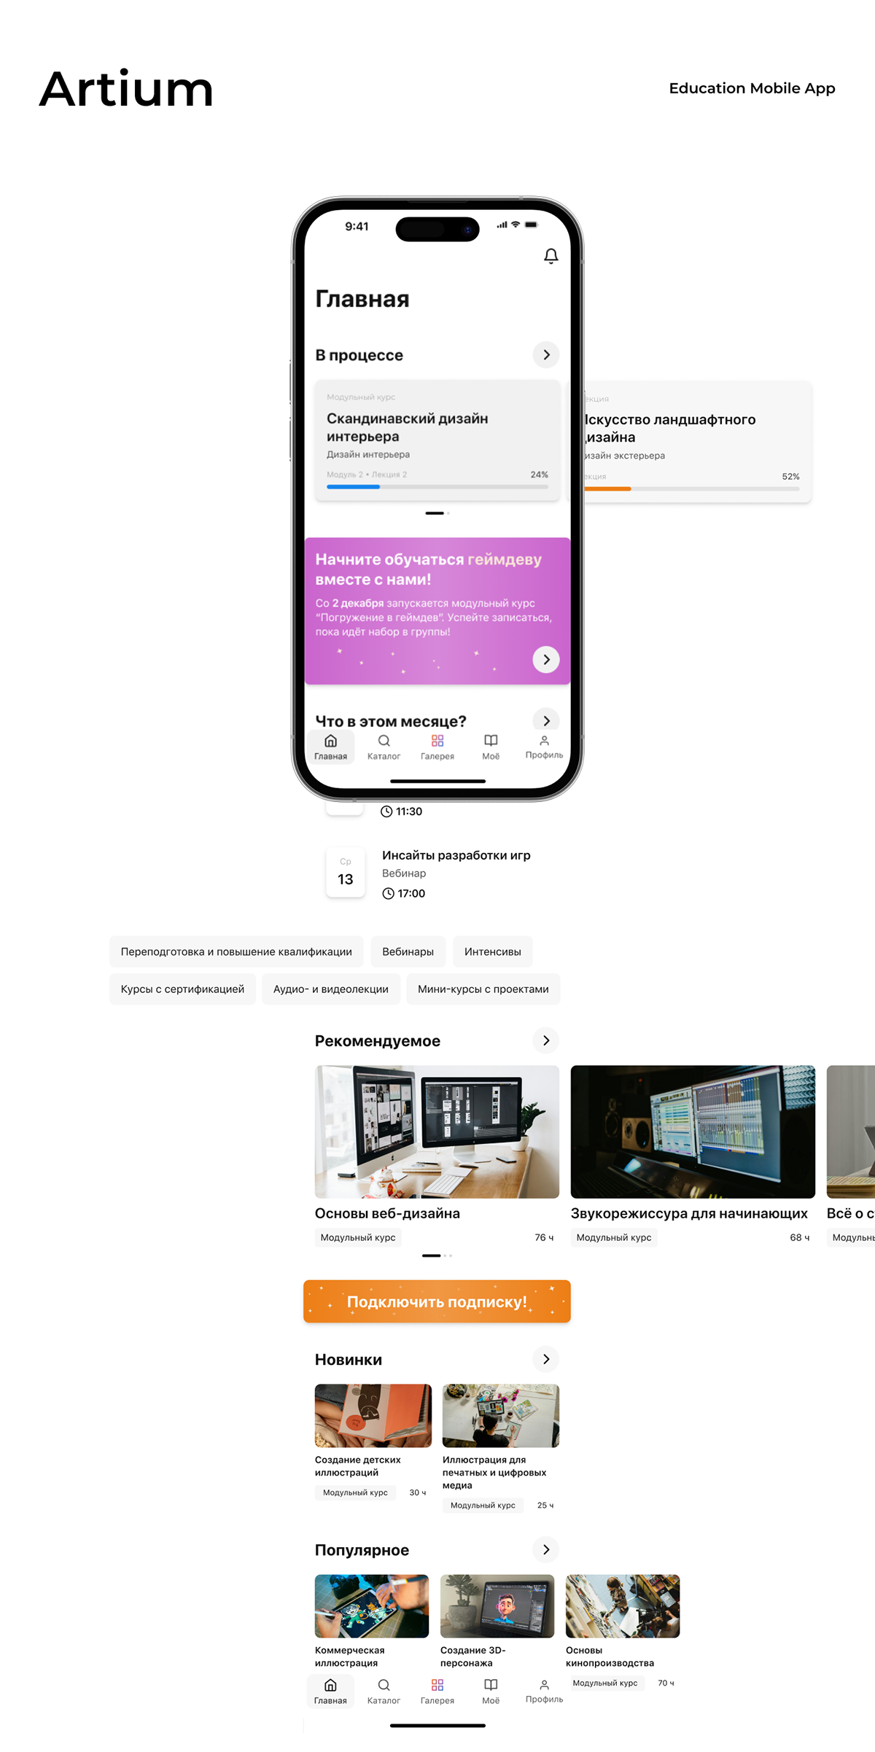Open Каталог search icon in phone nav bar
Image resolution: width=875 pixels, height=1752 pixels.
click(x=384, y=741)
